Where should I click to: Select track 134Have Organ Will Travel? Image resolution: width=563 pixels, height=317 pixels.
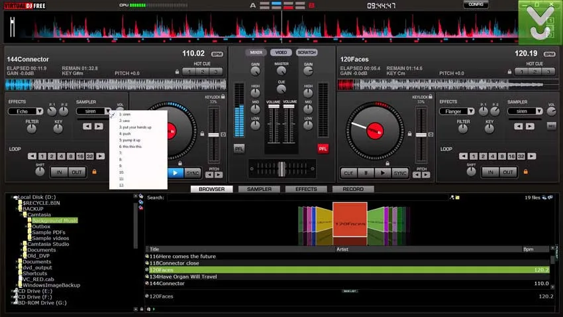[183, 277]
